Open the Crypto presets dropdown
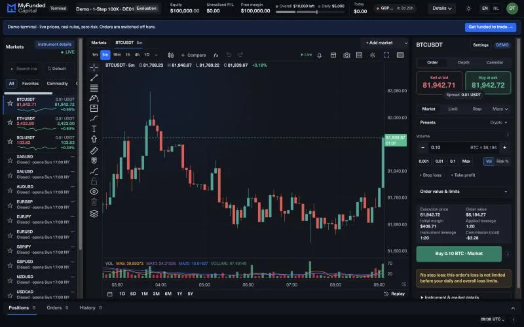Viewport: 524px width, 327px height. point(498,122)
